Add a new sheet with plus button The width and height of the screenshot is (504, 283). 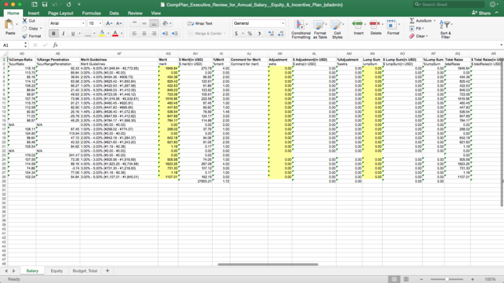tap(107, 271)
